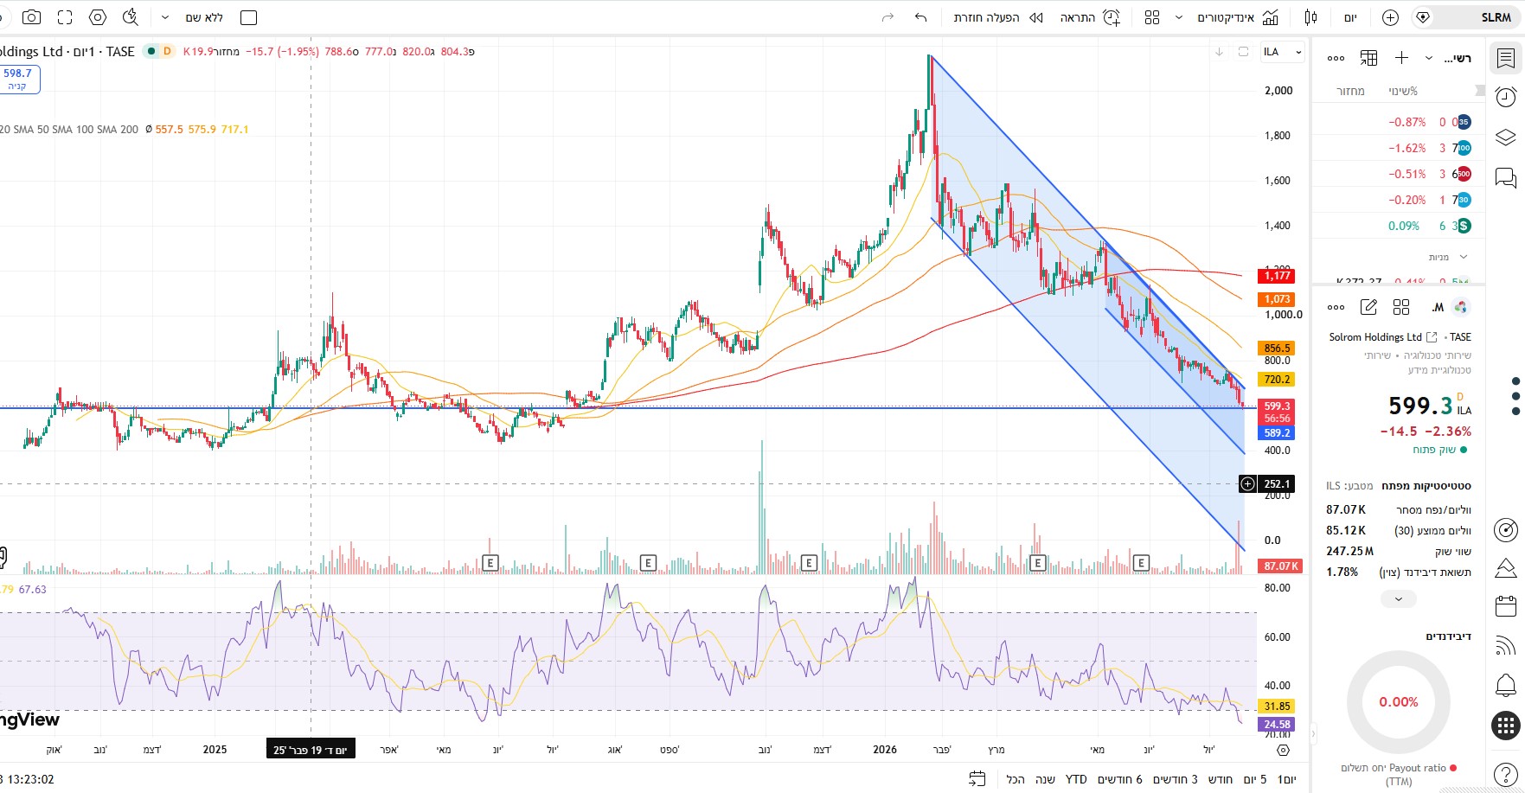This screenshot has width=1525, height=793.
Task: Add alert at 252.1 price plus icon
Action: click(1247, 484)
